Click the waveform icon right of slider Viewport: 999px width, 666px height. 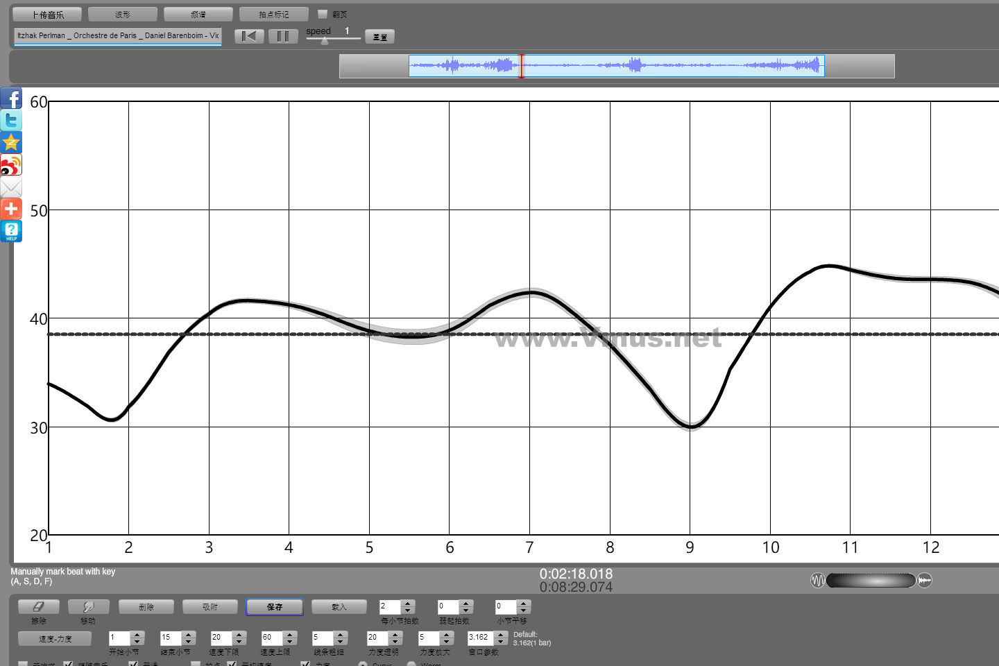(x=925, y=580)
